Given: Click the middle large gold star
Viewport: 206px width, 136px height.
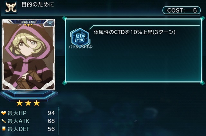Looking at the screenshot, I should coord(28,103).
